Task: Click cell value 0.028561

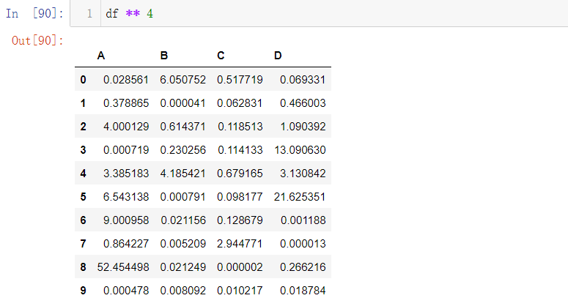Action: (126, 80)
